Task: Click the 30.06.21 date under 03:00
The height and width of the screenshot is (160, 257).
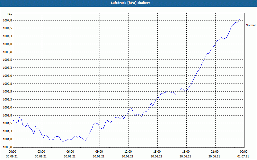Action: coord(41,156)
